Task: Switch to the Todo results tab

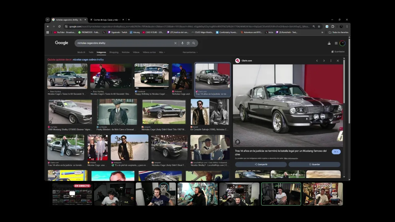Action: 91,52
